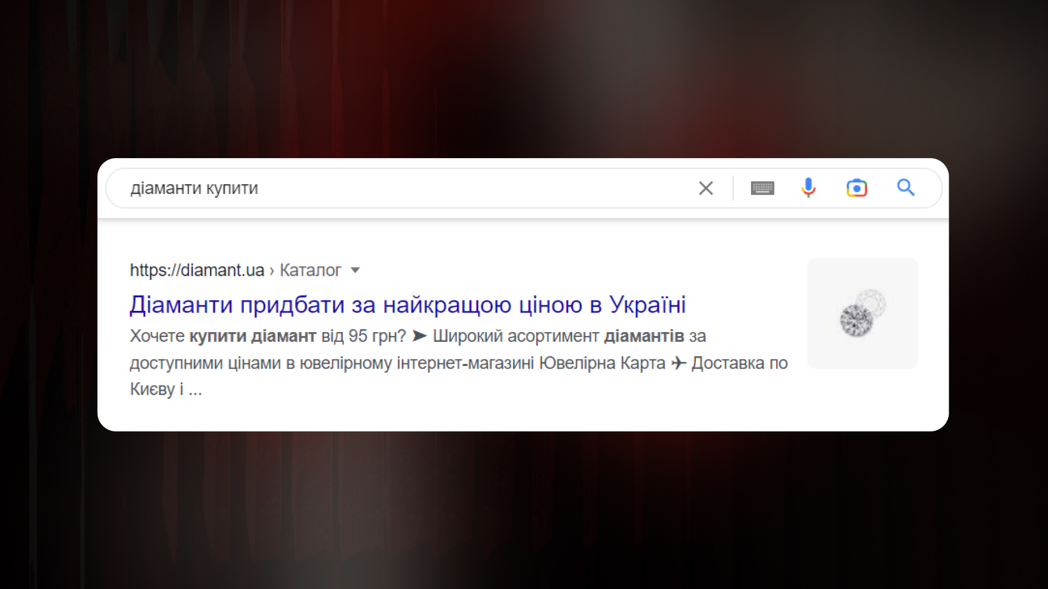Clear the search query with X icon

coord(706,188)
